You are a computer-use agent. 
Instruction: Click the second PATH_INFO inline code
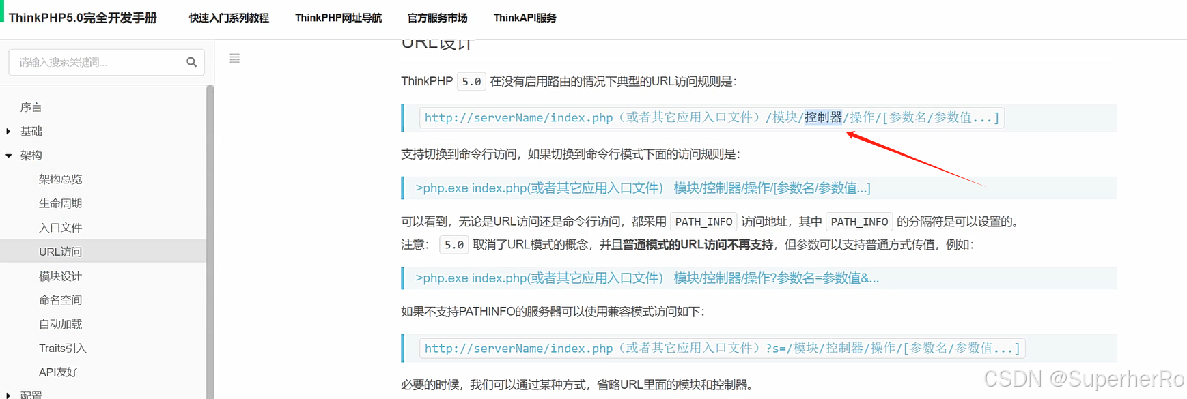pos(859,222)
